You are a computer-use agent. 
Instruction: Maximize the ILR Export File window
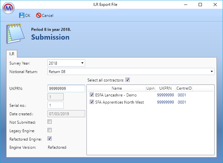(x=200, y=5)
